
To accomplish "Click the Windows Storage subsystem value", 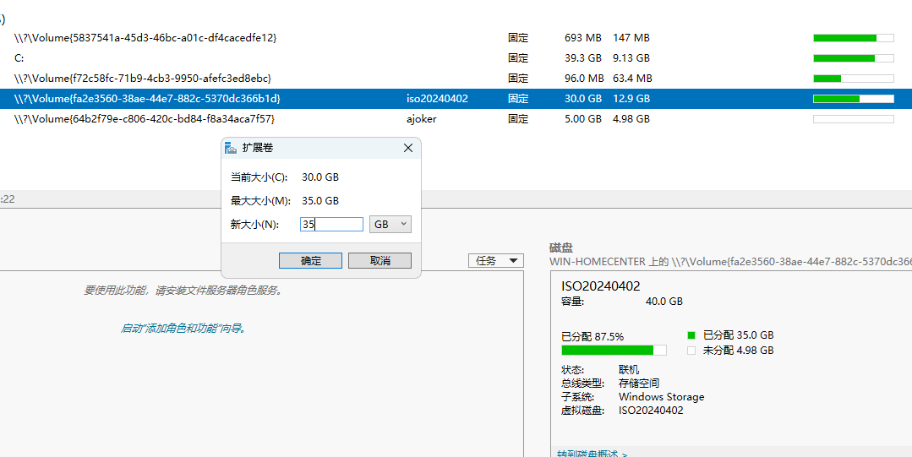I will point(661,397).
